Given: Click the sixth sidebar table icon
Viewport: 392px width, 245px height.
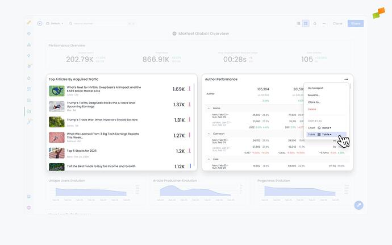Looking at the screenshot, I should pos(29,89).
